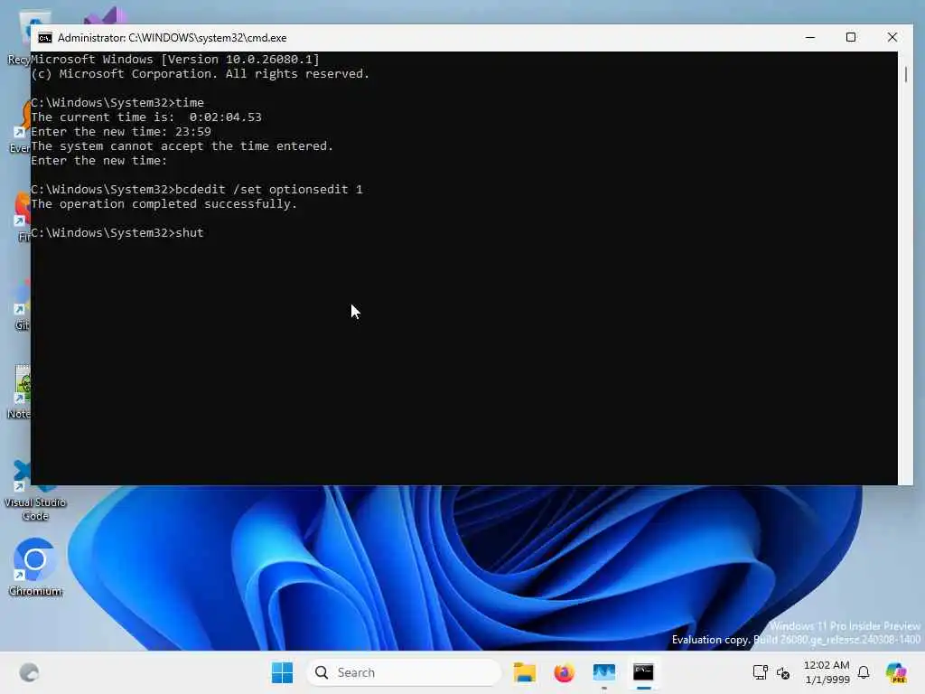Viewport: 925px width, 694px height.
Task: Select the Chromium desktop shortcut
Action: click(x=35, y=567)
